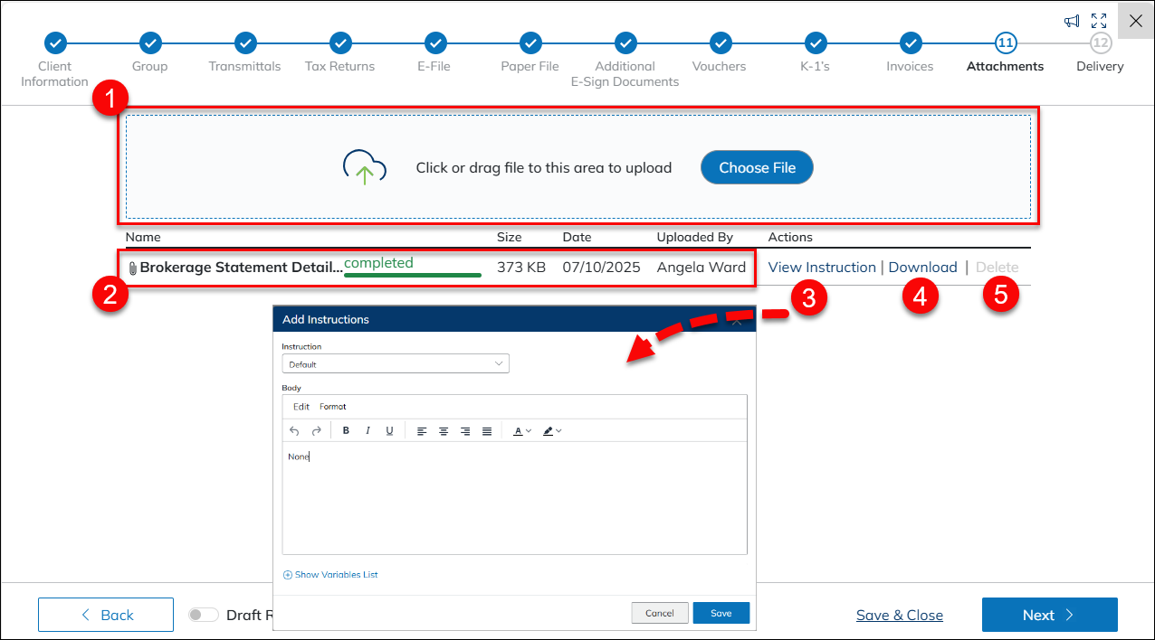Click the announcements megaphone icon
Image resolution: width=1155 pixels, height=640 pixels.
click(1071, 21)
